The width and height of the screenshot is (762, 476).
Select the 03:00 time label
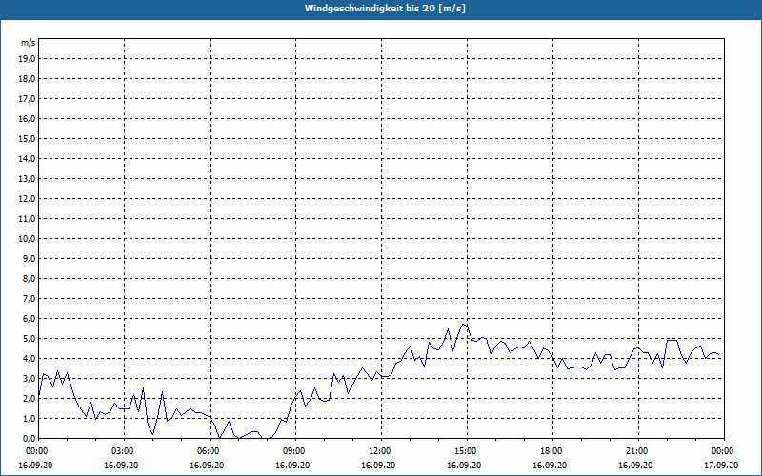pos(122,450)
